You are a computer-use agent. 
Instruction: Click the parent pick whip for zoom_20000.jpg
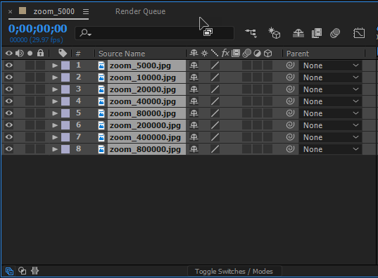[x=291, y=89]
